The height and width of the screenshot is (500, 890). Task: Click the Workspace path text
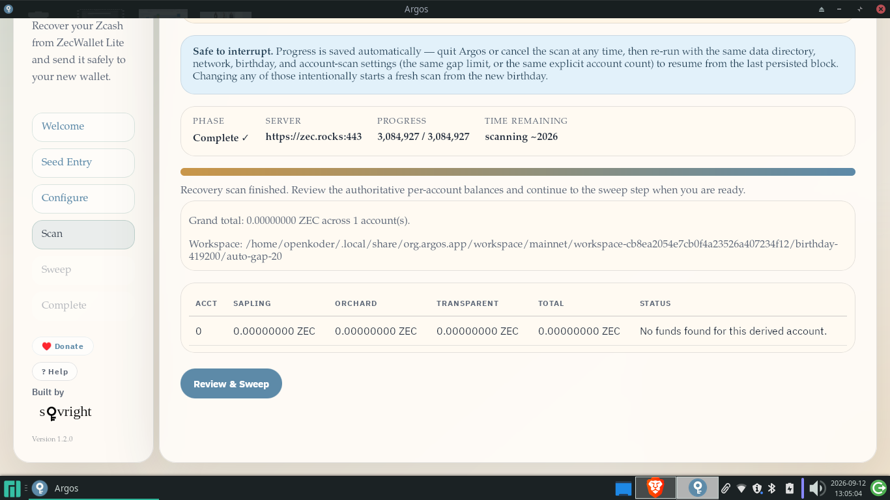(x=513, y=250)
